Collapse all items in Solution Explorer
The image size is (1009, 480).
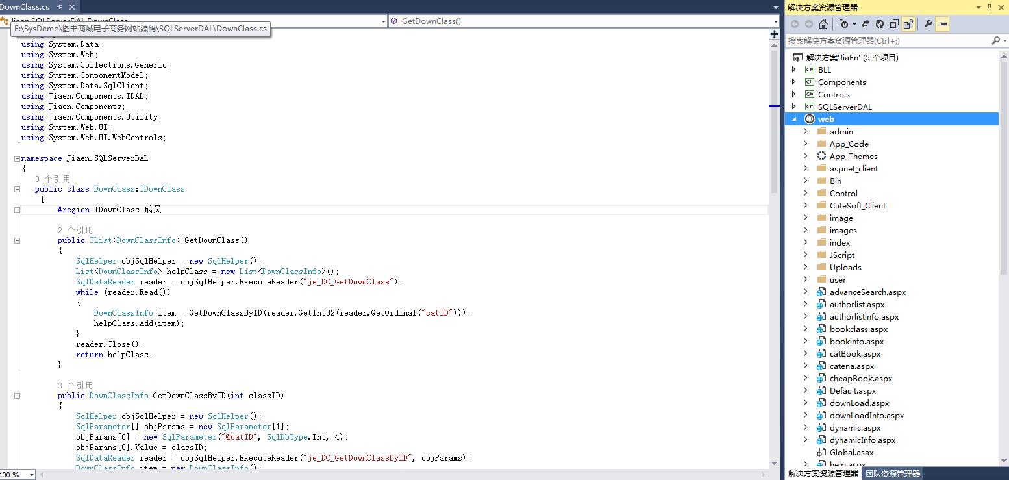pyautogui.click(x=894, y=24)
